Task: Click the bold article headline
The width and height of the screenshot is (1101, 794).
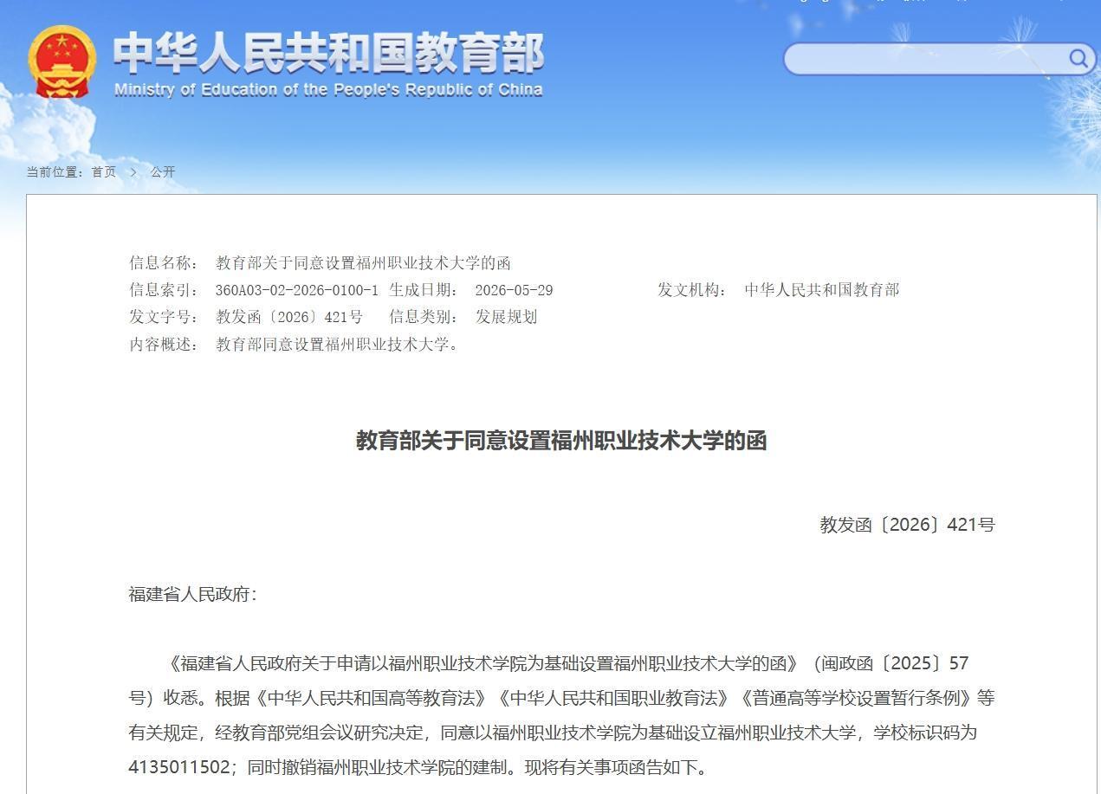Action: pyautogui.click(x=561, y=441)
